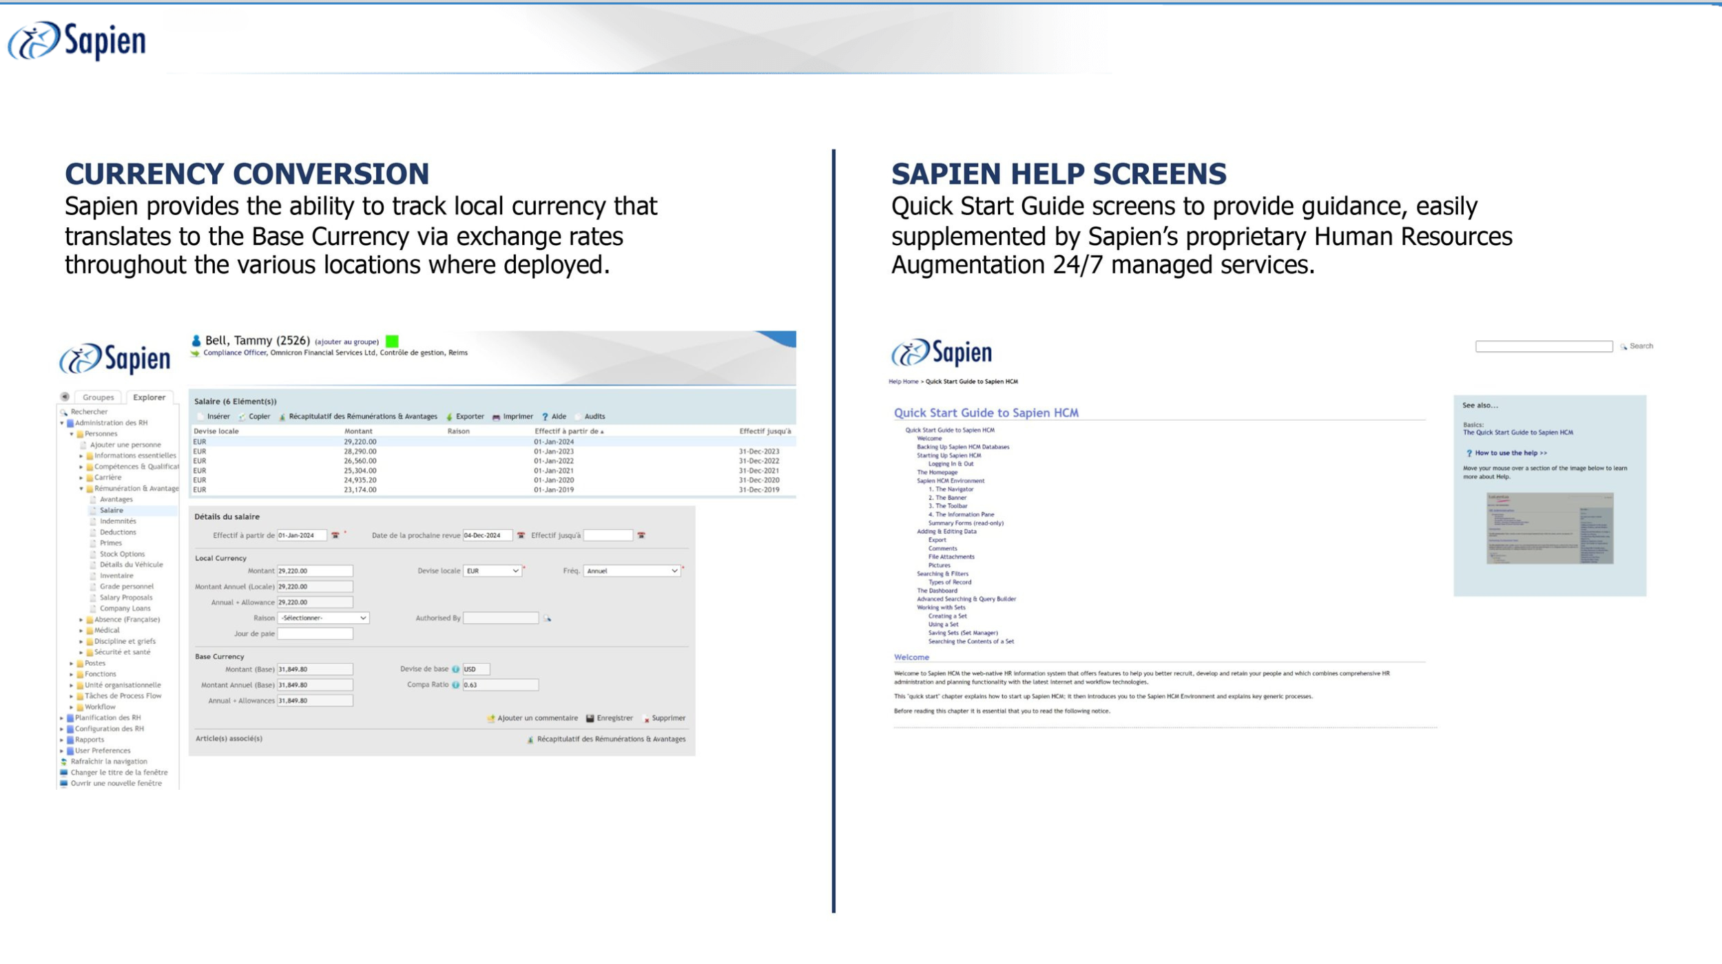Click the Récapitulatif icon in Salaire toolbar
The image size is (1722, 964).
tap(282, 417)
